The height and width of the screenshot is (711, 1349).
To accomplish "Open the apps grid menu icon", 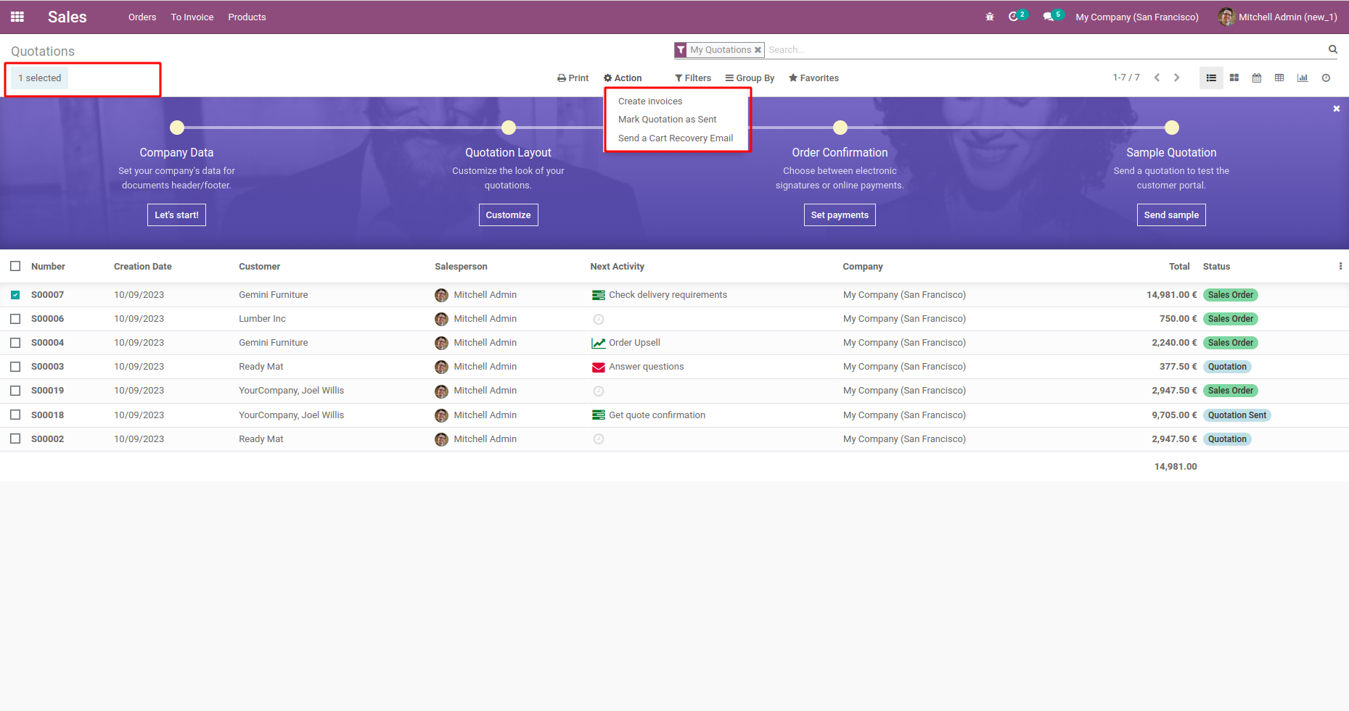I will pyautogui.click(x=17, y=17).
